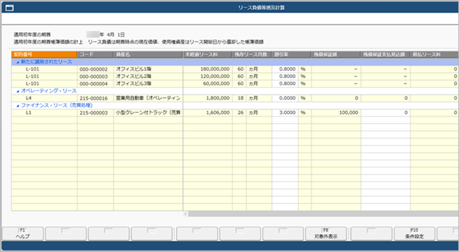Select code cell 000-000002
The width and height of the screenshot is (459, 252).
click(x=95, y=69)
